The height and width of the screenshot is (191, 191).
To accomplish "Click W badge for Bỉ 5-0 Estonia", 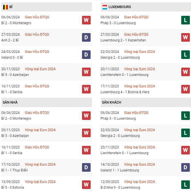I will tap(86, 185).
